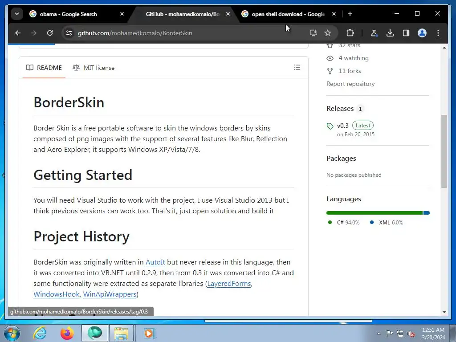The width and height of the screenshot is (456, 342).
Task: Open the Chrome three-dot menu
Action: [x=438, y=33]
